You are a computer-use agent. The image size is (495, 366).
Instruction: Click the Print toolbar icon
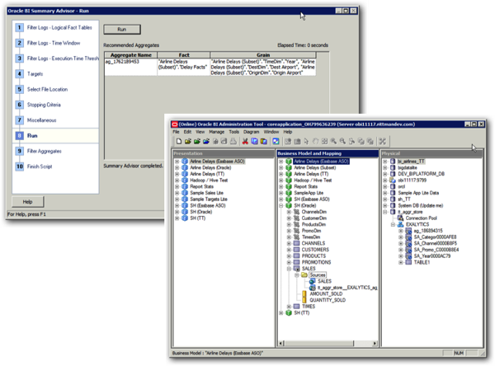tap(233, 141)
